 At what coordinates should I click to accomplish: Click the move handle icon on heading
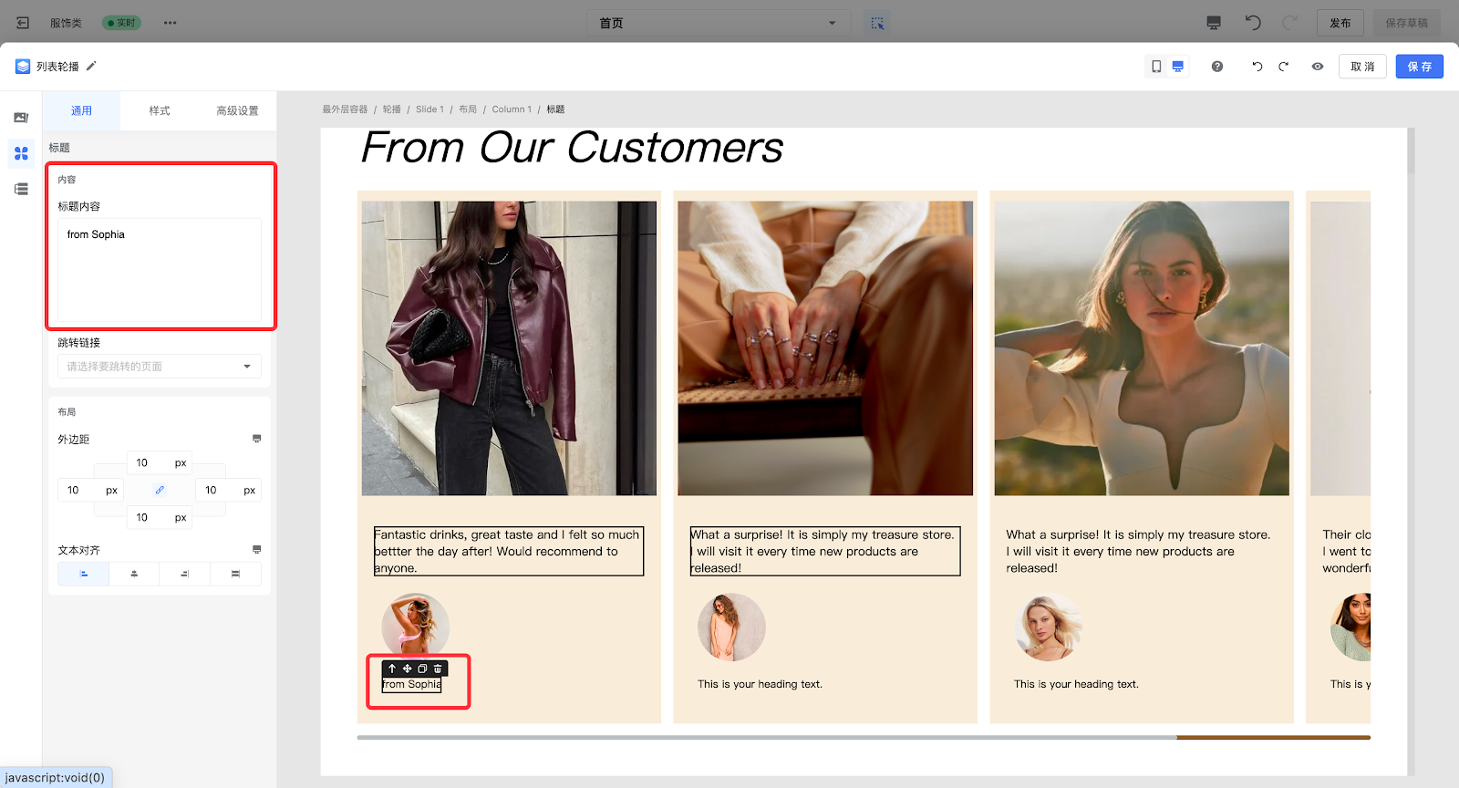[x=407, y=669]
